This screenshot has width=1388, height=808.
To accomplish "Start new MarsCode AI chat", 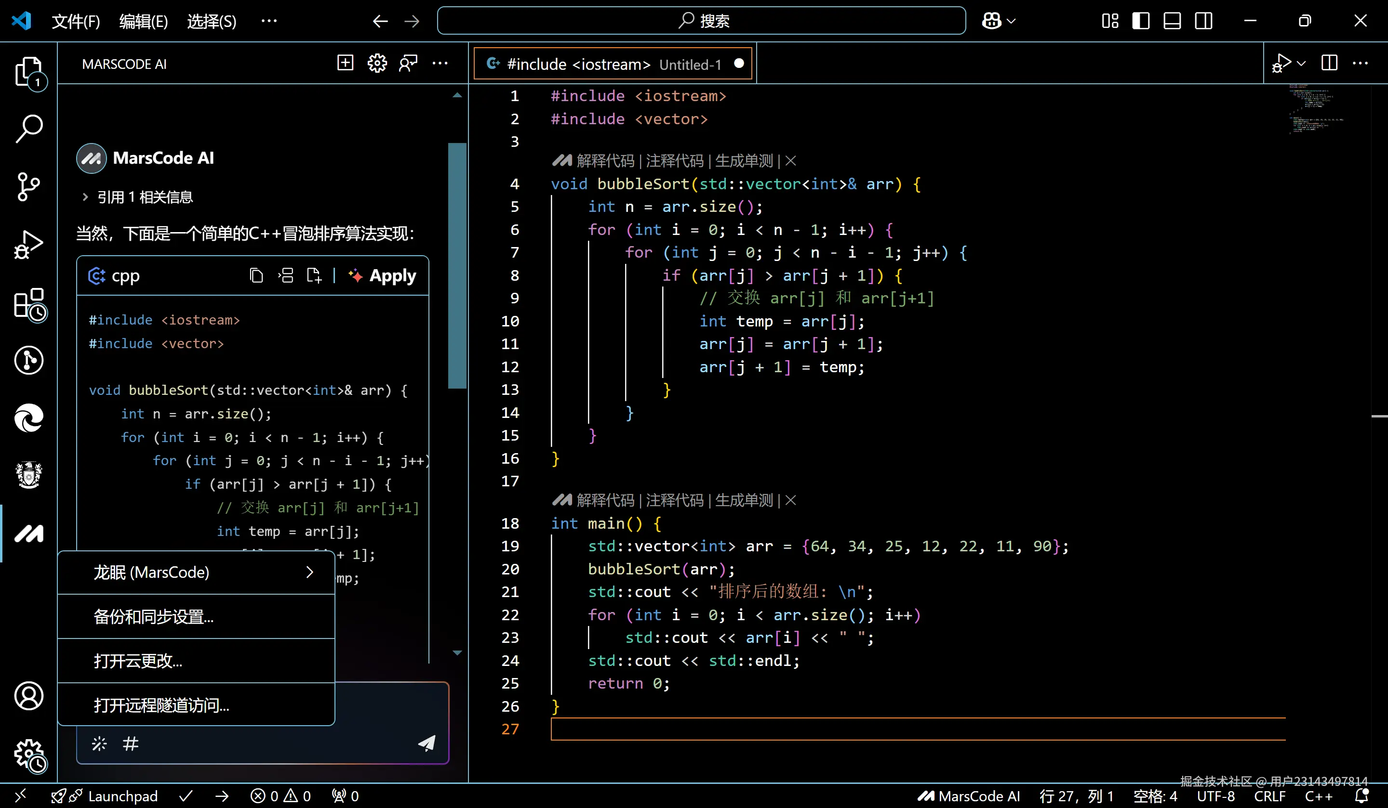I will (x=346, y=63).
